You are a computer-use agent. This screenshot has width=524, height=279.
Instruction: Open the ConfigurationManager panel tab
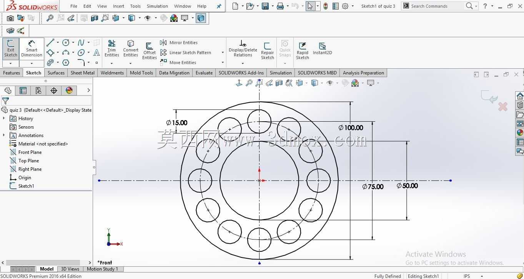click(x=38, y=91)
